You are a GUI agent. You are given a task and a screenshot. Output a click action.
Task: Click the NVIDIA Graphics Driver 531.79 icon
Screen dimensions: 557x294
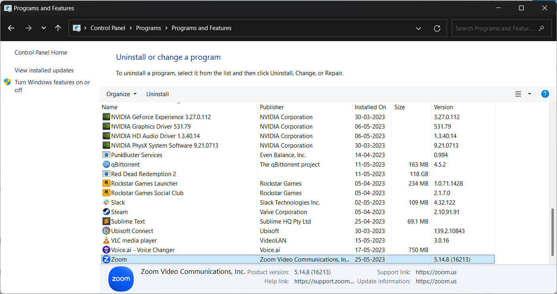106,127
